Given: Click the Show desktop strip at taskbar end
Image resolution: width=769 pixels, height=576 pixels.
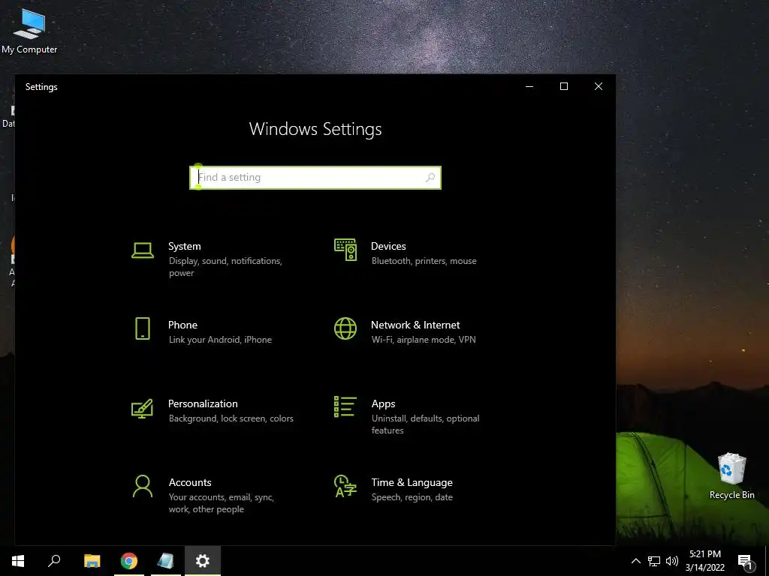Looking at the screenshot, I should (767, 561).
